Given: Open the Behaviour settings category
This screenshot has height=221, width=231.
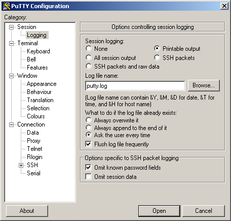Looking at the screenshot, I should [x=39, y=92].
